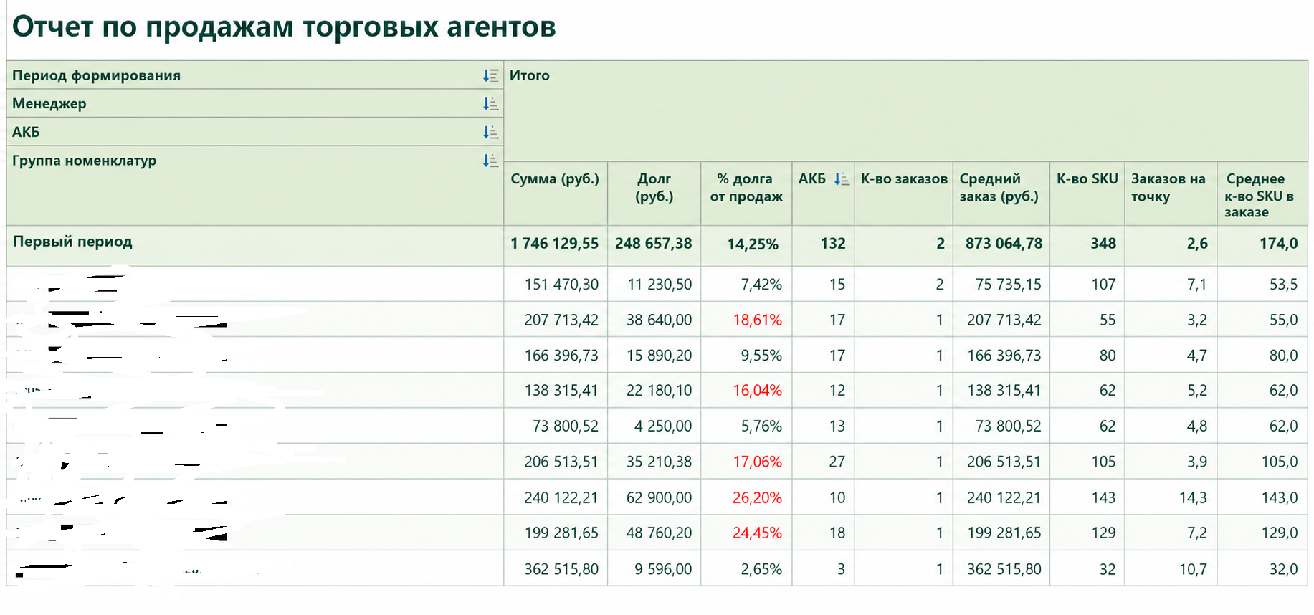The height and width of the screenshot is (615, 1314).
Task: Click the Заказов на точку header
Action: 1168,187
